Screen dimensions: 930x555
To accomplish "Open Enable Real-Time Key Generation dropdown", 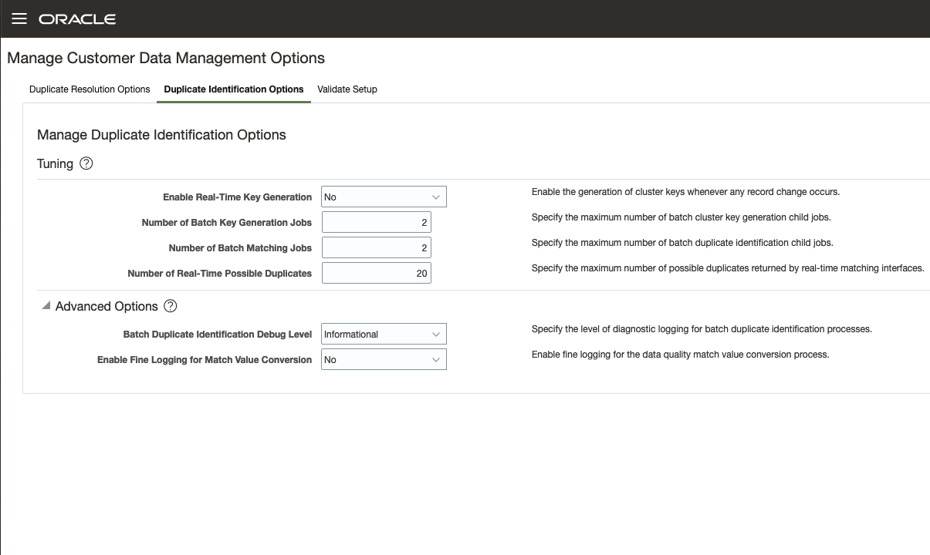I will point(384,197).
